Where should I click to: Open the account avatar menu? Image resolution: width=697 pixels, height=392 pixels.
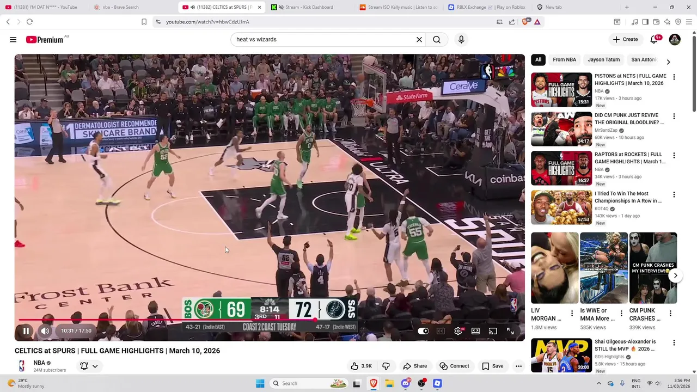tap(675, 39)
